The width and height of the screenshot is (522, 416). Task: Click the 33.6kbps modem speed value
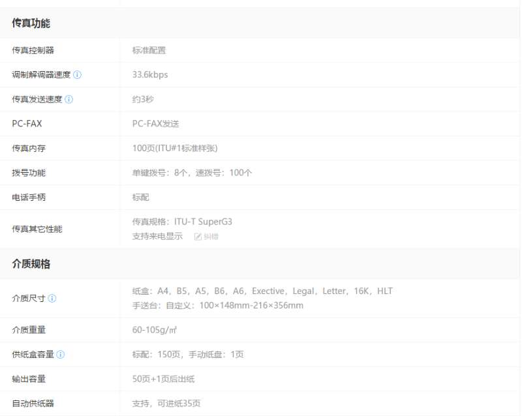pos(150,75)
